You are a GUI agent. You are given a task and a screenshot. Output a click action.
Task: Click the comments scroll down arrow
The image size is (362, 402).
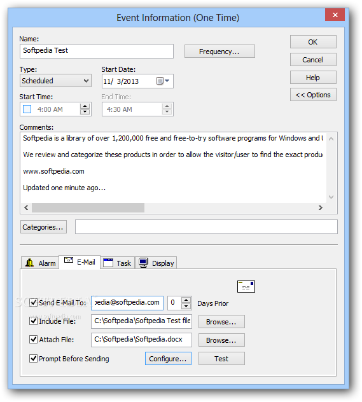click(331, 197)
